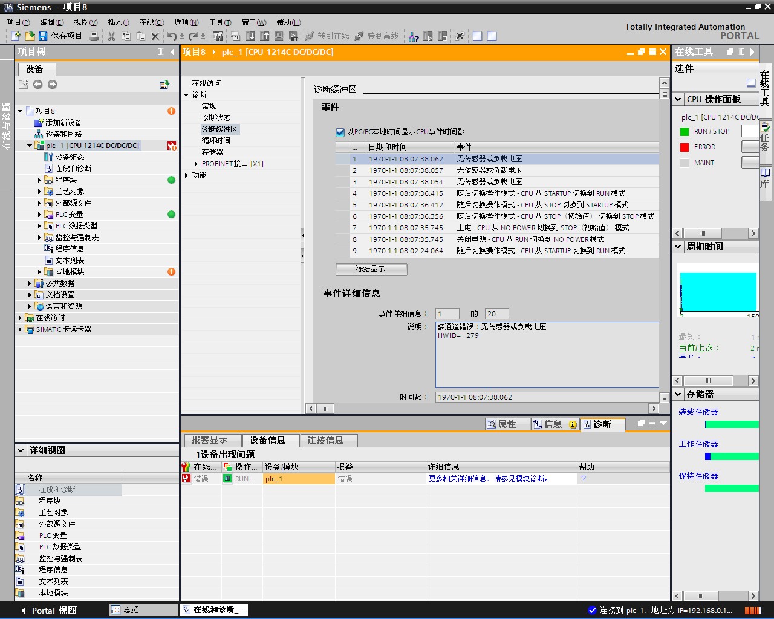
Task: Select 添加新设备 in project tree
Action: point(63,123)
